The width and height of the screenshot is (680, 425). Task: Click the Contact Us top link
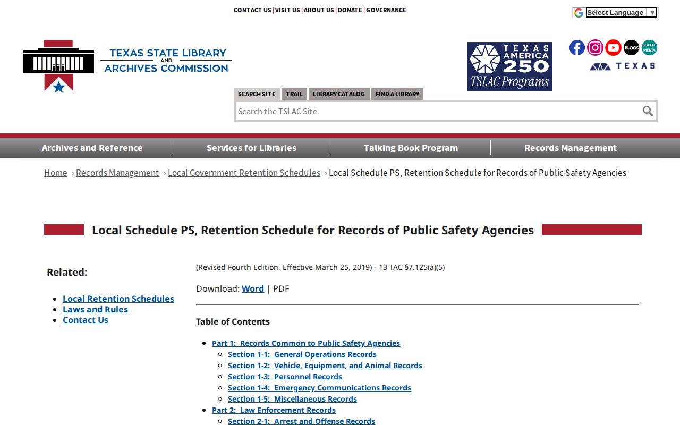[x=252, y=10]
